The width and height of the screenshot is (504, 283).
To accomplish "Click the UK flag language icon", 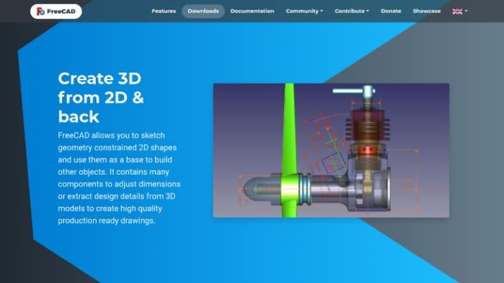I will point(457,11).
